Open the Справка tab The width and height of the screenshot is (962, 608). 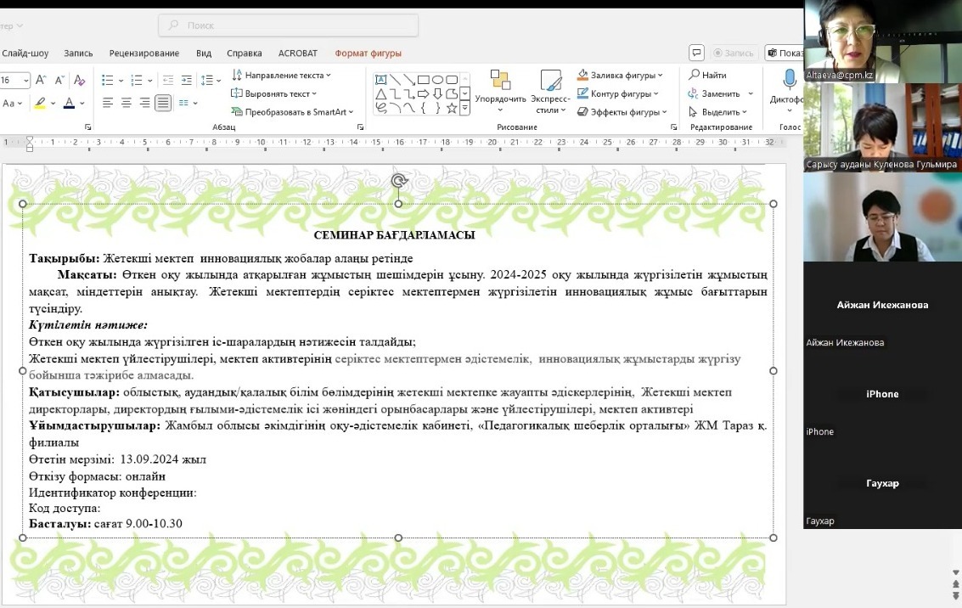click(x=245, y=53)
